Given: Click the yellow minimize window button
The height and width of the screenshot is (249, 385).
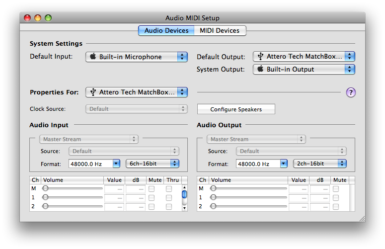Looking at the screenshot, I should (38, 18).
